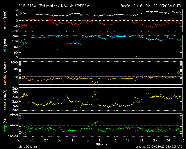Select the "Speed (km/s)" axis label
186x149 pixels.
tap(5, 100)
